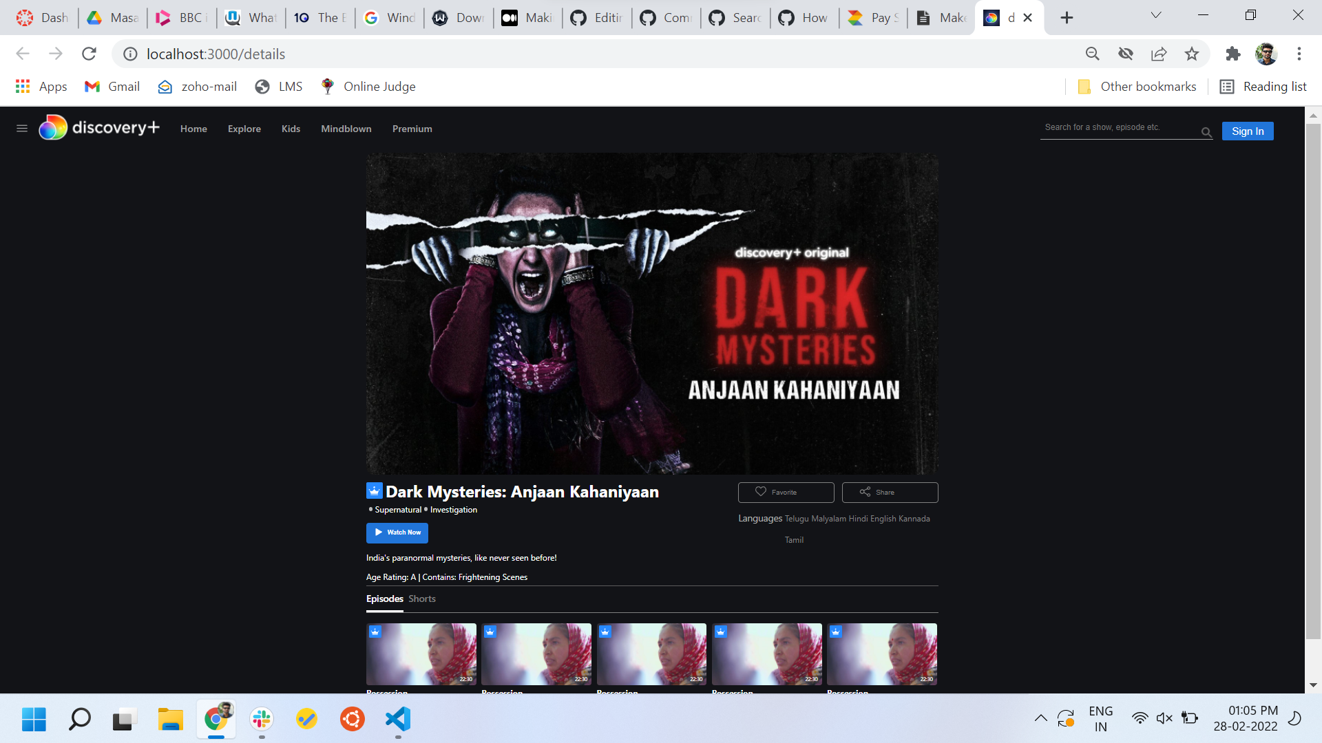Open the hamburger menu beside discovery+ logo
This screenshot has height=743, width=1322.
click(x=22, y=129)
